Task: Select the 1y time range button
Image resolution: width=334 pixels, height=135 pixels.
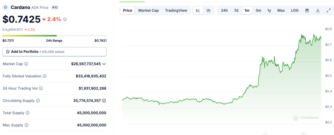Action: [x=269, y=10]
